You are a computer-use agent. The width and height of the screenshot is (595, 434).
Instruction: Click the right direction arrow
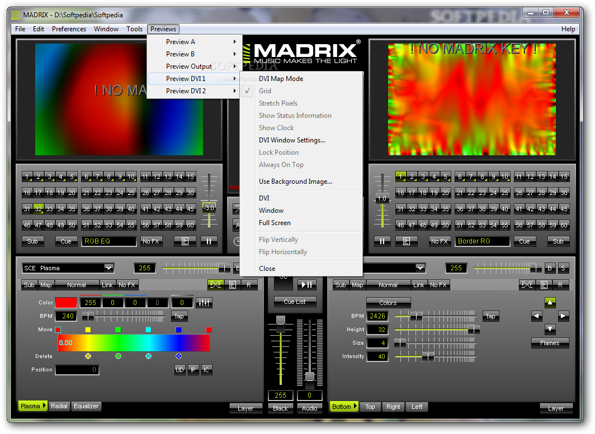tap(564, 316)
